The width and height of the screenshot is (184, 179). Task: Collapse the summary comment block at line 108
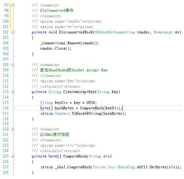pos(13,65)
